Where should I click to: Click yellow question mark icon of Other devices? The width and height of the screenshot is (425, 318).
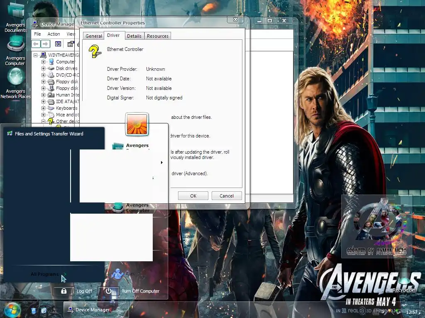[51, 121]
